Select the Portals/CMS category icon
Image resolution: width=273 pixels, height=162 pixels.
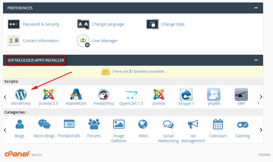[x=69, y=124]
